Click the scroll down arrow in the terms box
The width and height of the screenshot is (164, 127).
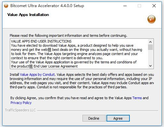(x=150, y=66)
